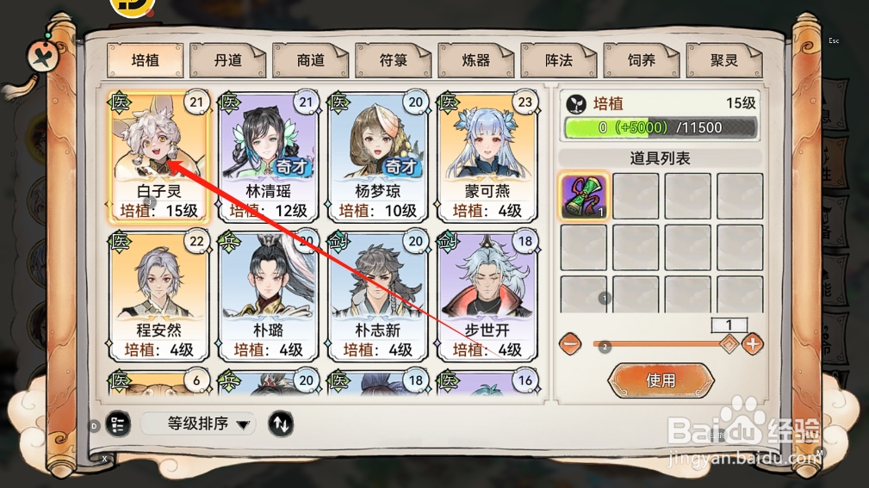Open the 符箓 tab
The image size is (869, 488).
point(394,60)
